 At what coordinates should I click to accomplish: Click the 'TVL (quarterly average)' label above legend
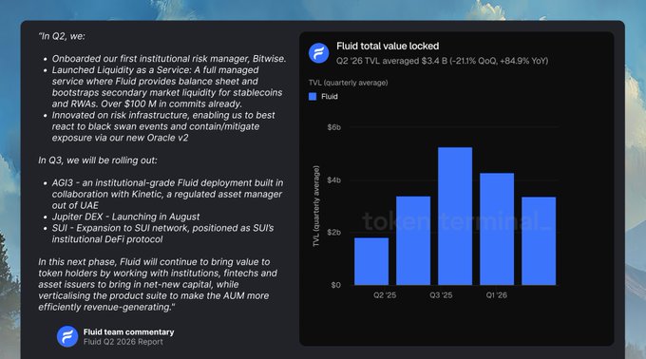coord(348,83)
